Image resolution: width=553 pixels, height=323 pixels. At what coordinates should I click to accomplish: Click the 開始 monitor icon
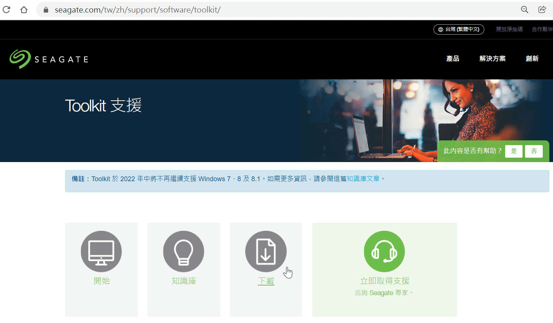[x=101, y=251]
